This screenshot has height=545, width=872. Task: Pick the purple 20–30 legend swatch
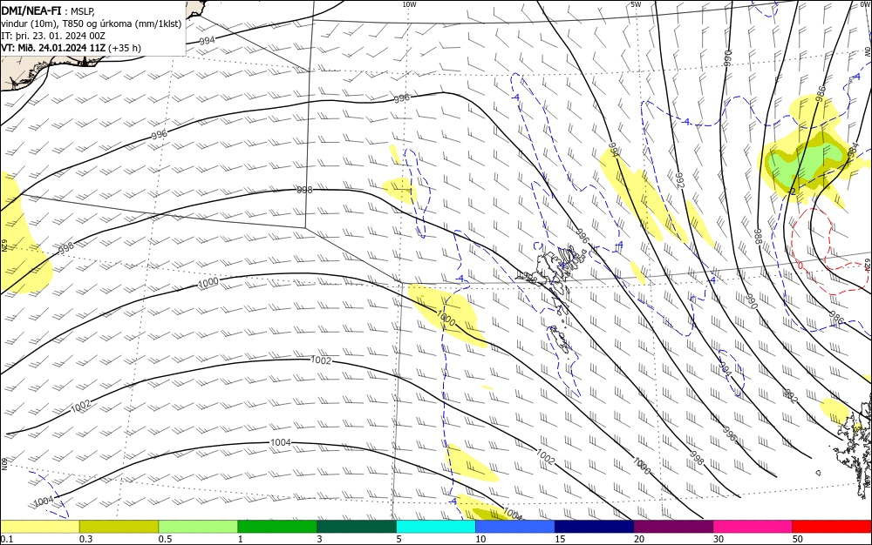(673, 527)
